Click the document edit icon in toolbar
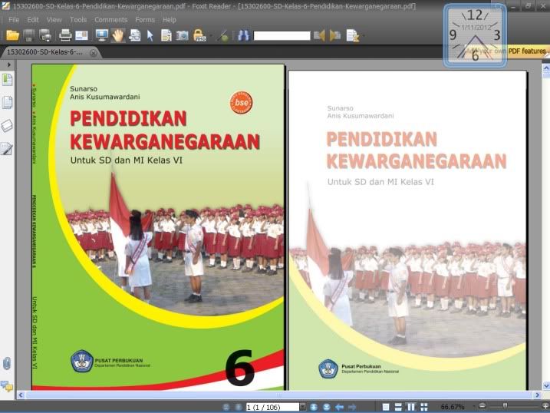Screen dimensions: 550x413 pos(353,35)
